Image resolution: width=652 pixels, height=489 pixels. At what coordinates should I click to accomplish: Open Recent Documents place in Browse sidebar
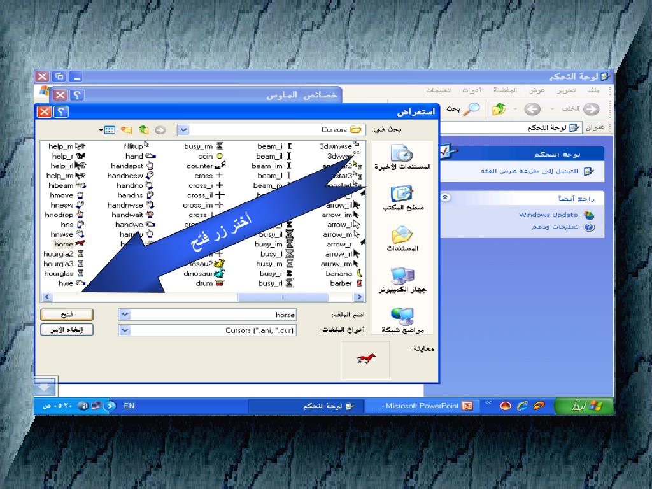(x=402, y=158)
